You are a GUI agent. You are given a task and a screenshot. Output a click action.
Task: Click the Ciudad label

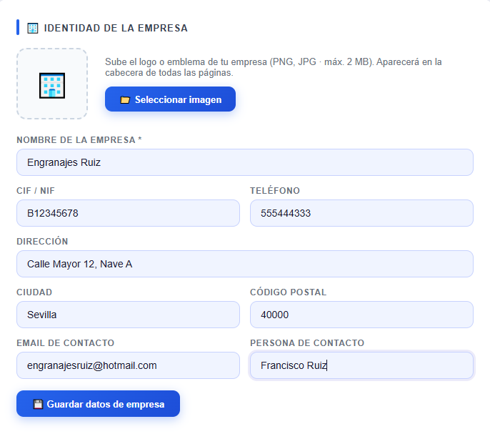(34, 292)
